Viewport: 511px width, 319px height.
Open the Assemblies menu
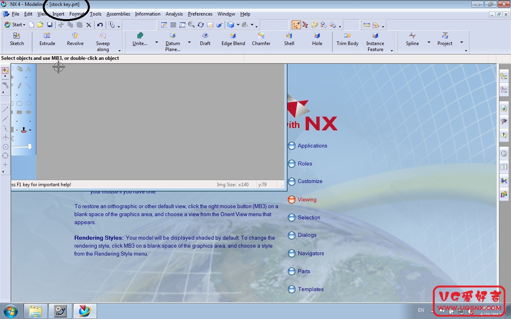click(118, 14)
